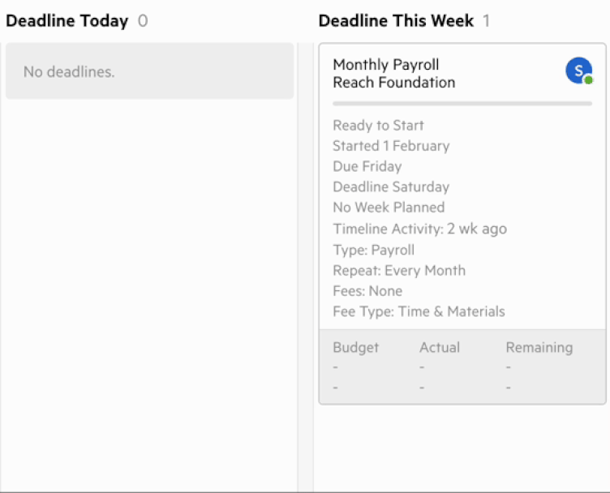
Task: Click the No deadlines placeholder box
Action: (149, 71)
